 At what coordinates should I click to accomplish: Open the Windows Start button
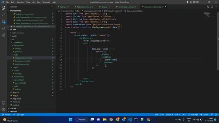pyautogui.click(x=71, y=120)
